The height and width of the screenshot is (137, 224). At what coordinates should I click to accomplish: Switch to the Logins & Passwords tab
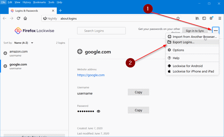coord(33,10)
